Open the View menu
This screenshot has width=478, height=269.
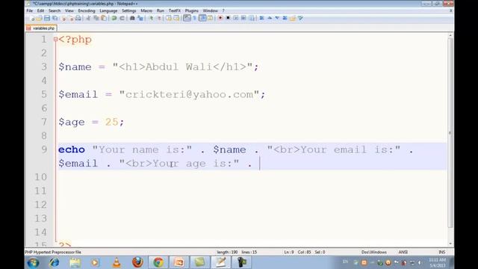[x=69, y=10]
